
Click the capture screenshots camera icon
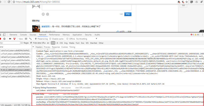click(10, 39)
